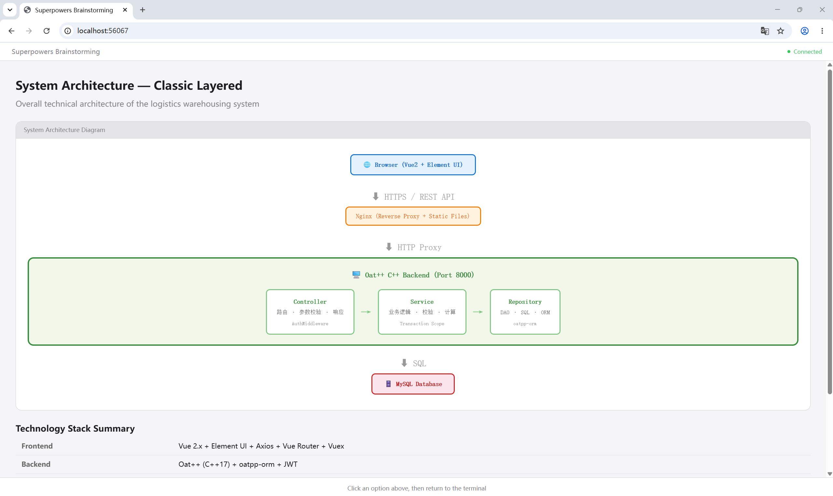Viewport: 833px width, 496px height.
Task: Minimize the Chrome window
Action: tap(777, 10)
